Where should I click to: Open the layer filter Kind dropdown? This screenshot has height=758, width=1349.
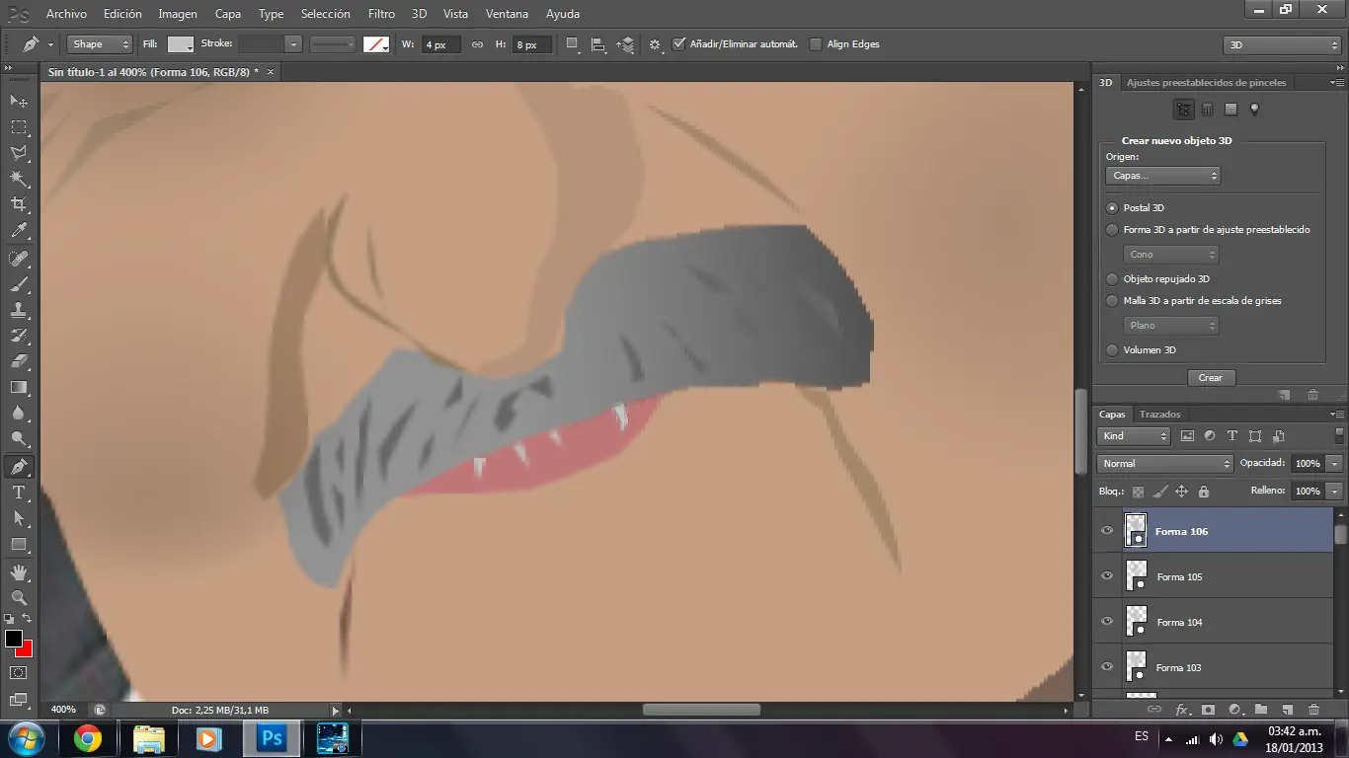coord(1134,436)
